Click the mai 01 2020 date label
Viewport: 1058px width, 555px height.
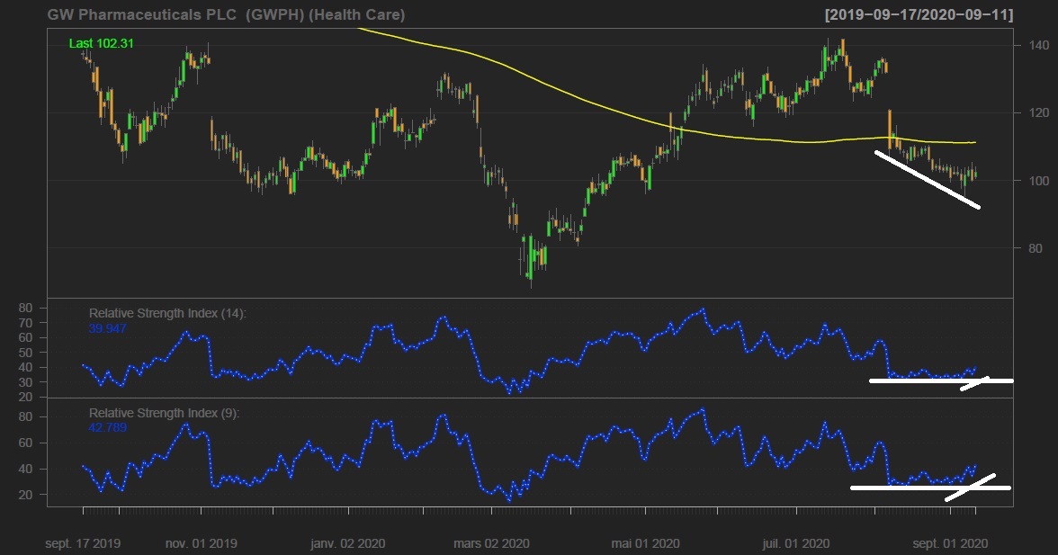645,543
